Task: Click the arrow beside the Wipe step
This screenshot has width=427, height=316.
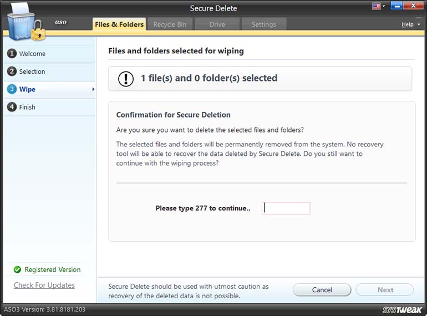Action: (93, 89)
